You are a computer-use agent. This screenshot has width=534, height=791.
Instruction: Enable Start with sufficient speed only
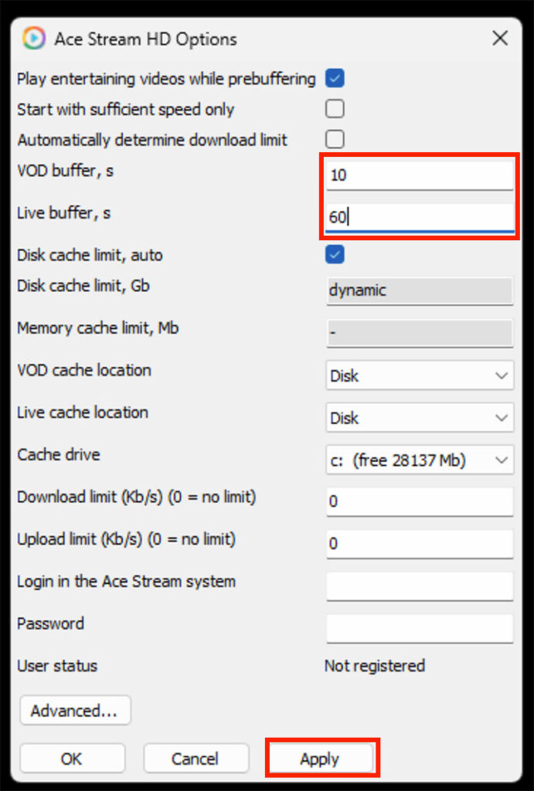(x=335, y=109)
